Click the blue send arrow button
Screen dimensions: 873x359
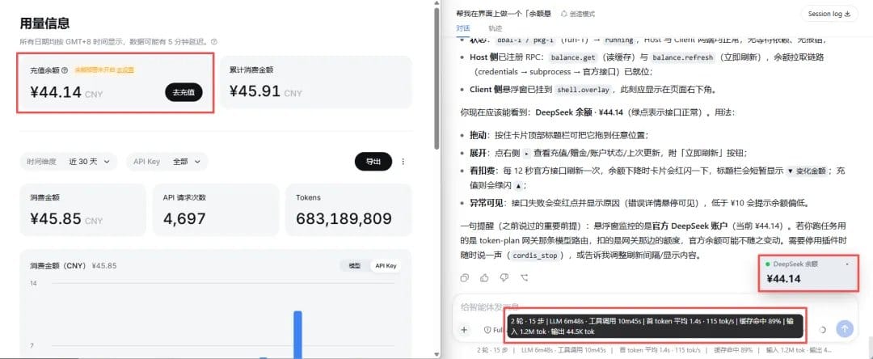pos(845,329)
